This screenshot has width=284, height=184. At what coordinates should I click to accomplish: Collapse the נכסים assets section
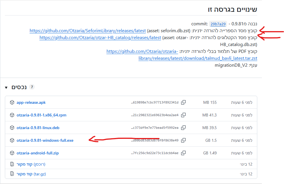[6, 88]
